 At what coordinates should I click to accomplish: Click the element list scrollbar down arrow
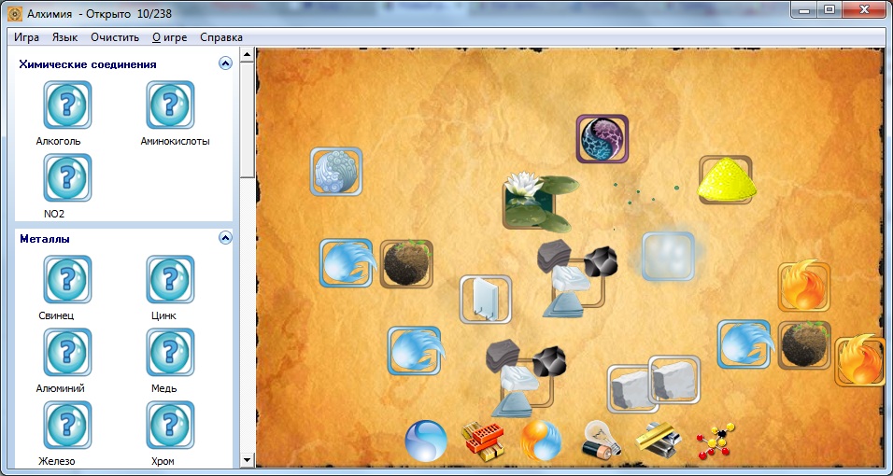(248, 459)
